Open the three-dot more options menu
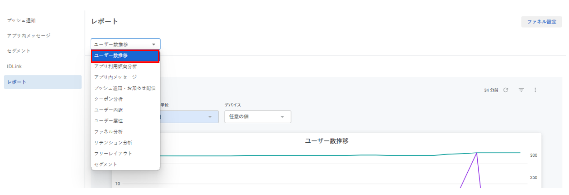Viewport: 569px width, 195px height. [535, 90]
